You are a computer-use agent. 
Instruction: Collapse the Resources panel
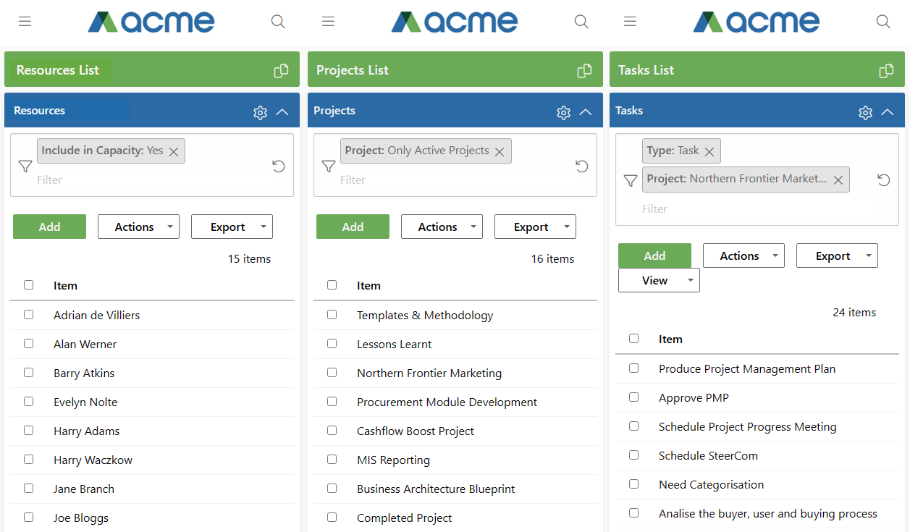(282, 112)
